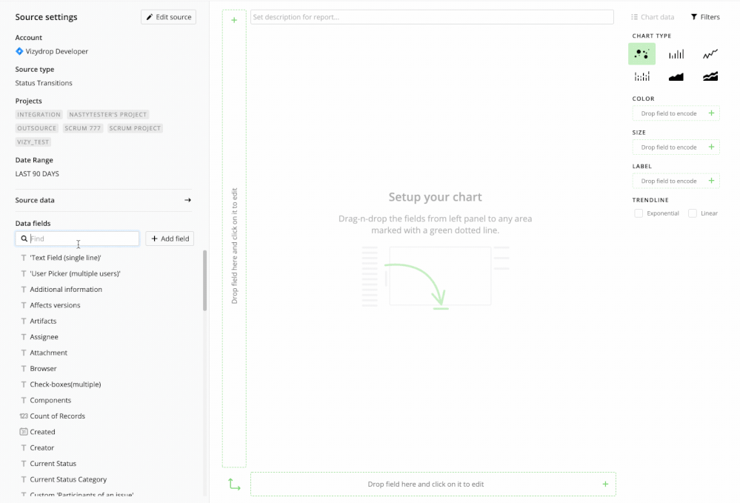Click the green swap-axes arrow icon
740x503 pixels.
click(234, 484)
